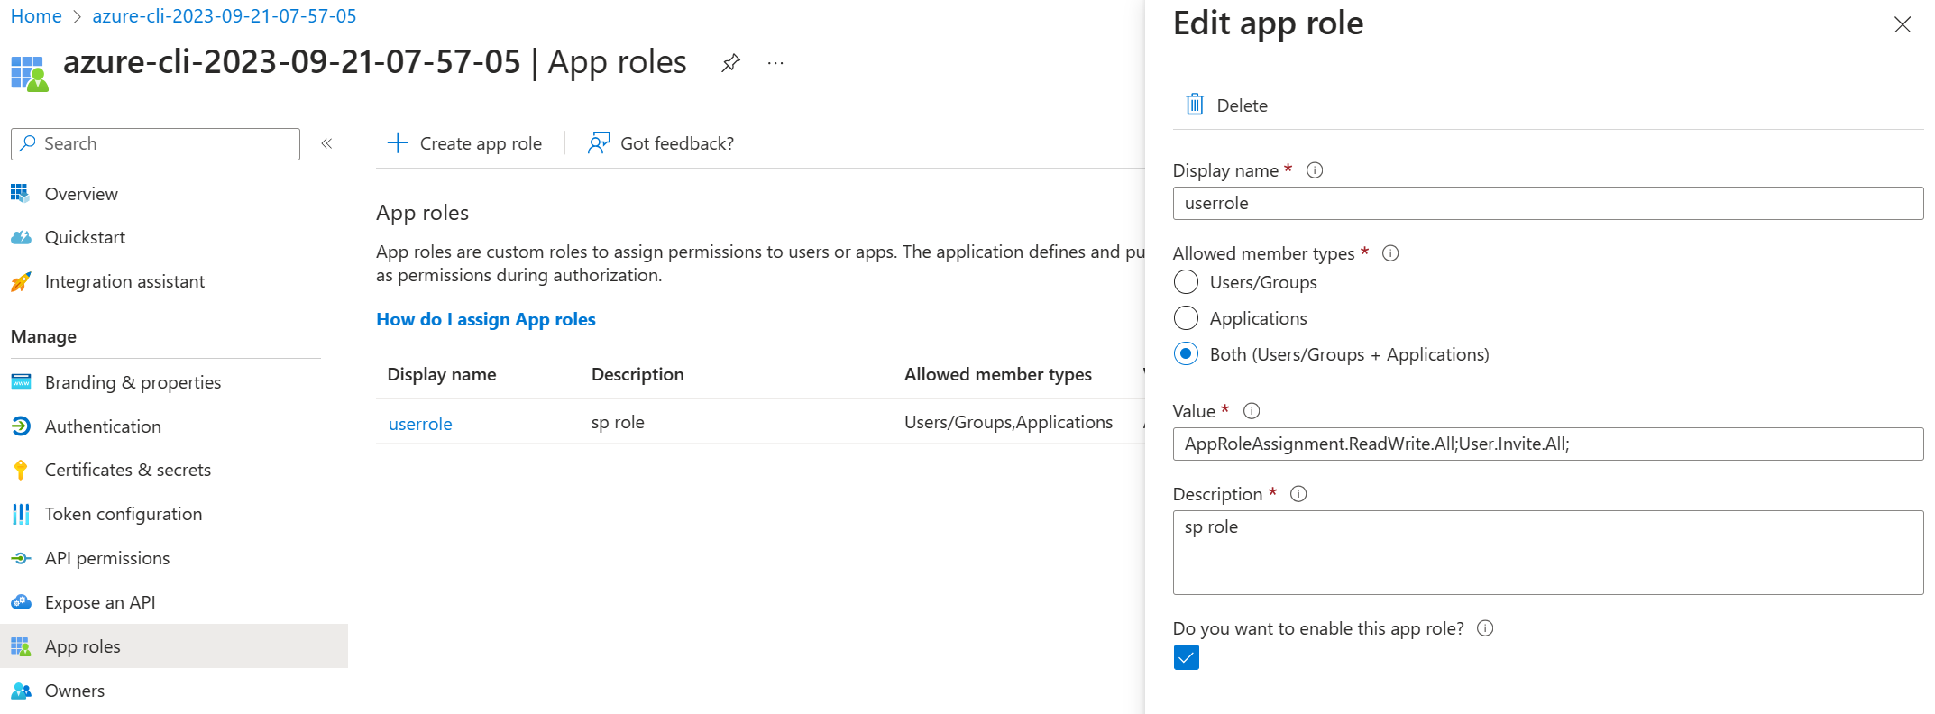Viewport: 1935px width, 714px height.
Task: Click the Value text field
Action: (1547, 444)
